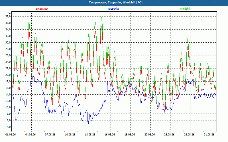This screenshot has width=228, height=142.
Task: Click the 22.08.26 date label
Action: (x=150, y=135)
